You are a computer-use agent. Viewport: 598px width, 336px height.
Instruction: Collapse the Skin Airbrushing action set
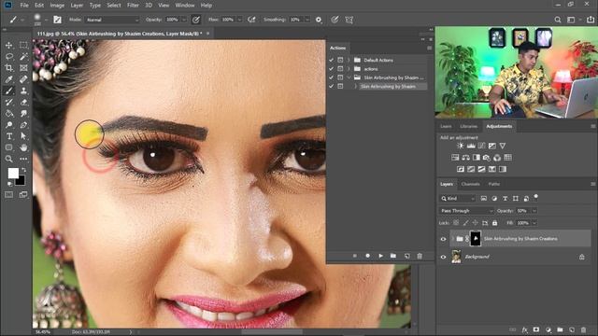pyautogui.click(x=349, y=77)
